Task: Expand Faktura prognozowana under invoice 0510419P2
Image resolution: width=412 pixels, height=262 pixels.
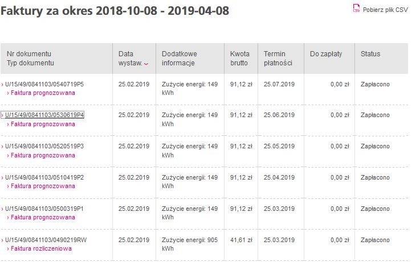Action: tap(43, 186)
